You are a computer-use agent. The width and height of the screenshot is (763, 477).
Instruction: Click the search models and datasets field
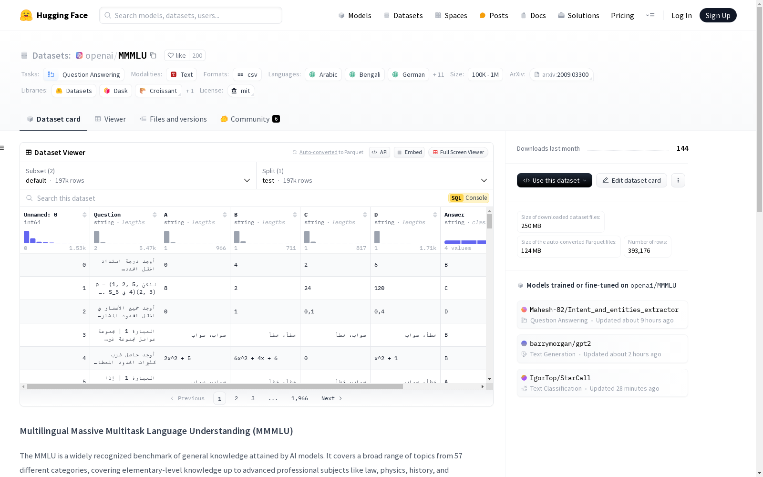(x=191, y=15)
